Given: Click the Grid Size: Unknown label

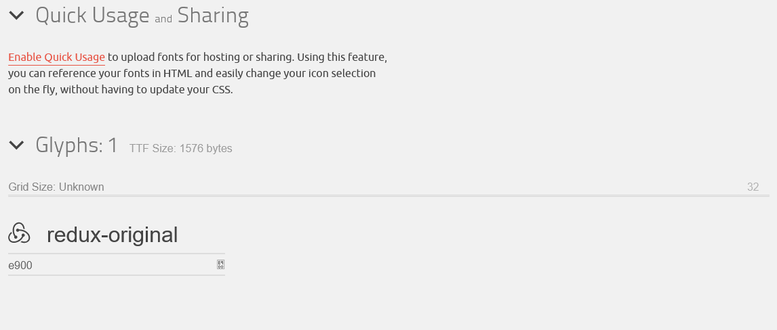Looking at the screenshot, I should coord(56,187).
